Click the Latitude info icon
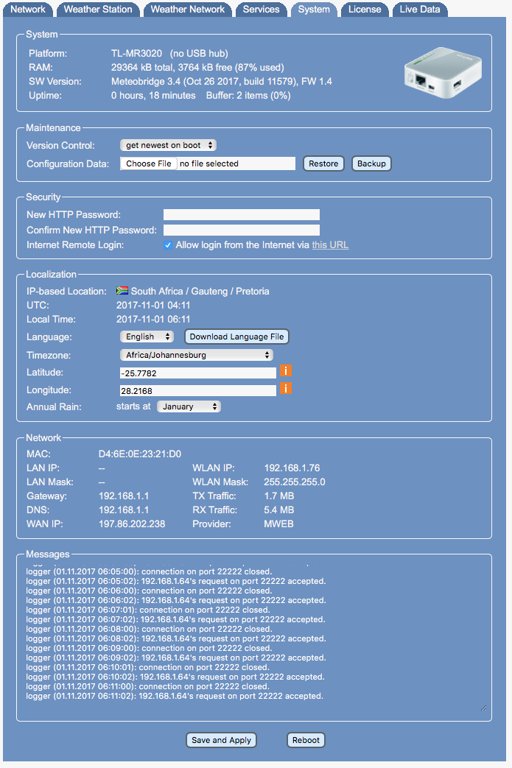This screenshot has height=768, width=512. tap(285, 372)
